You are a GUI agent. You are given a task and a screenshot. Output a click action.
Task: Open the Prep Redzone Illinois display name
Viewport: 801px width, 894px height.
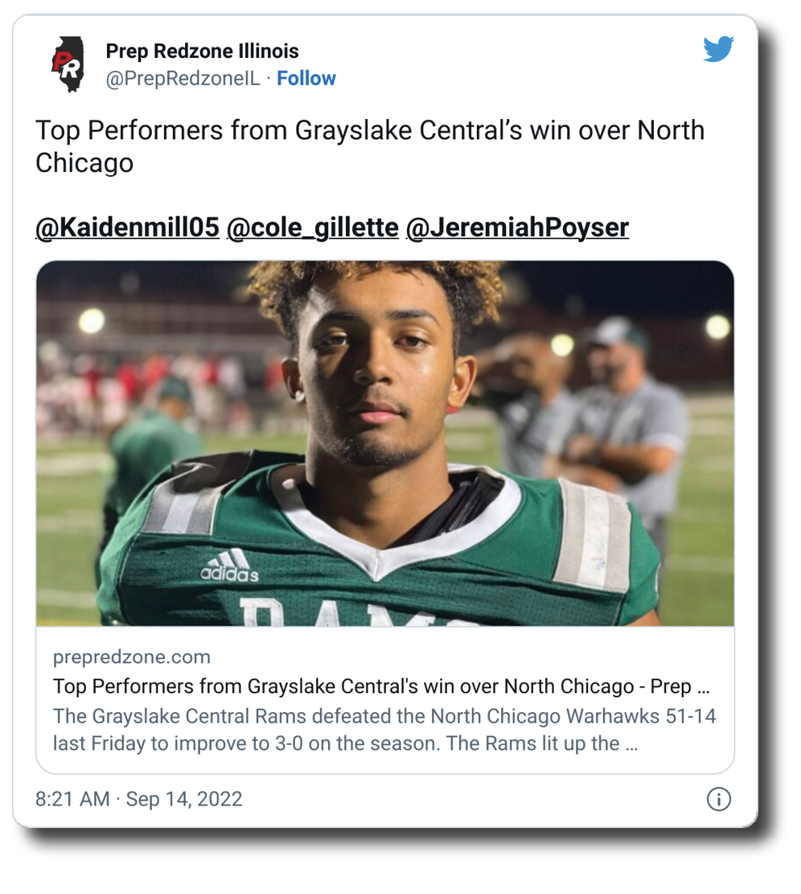202,51
